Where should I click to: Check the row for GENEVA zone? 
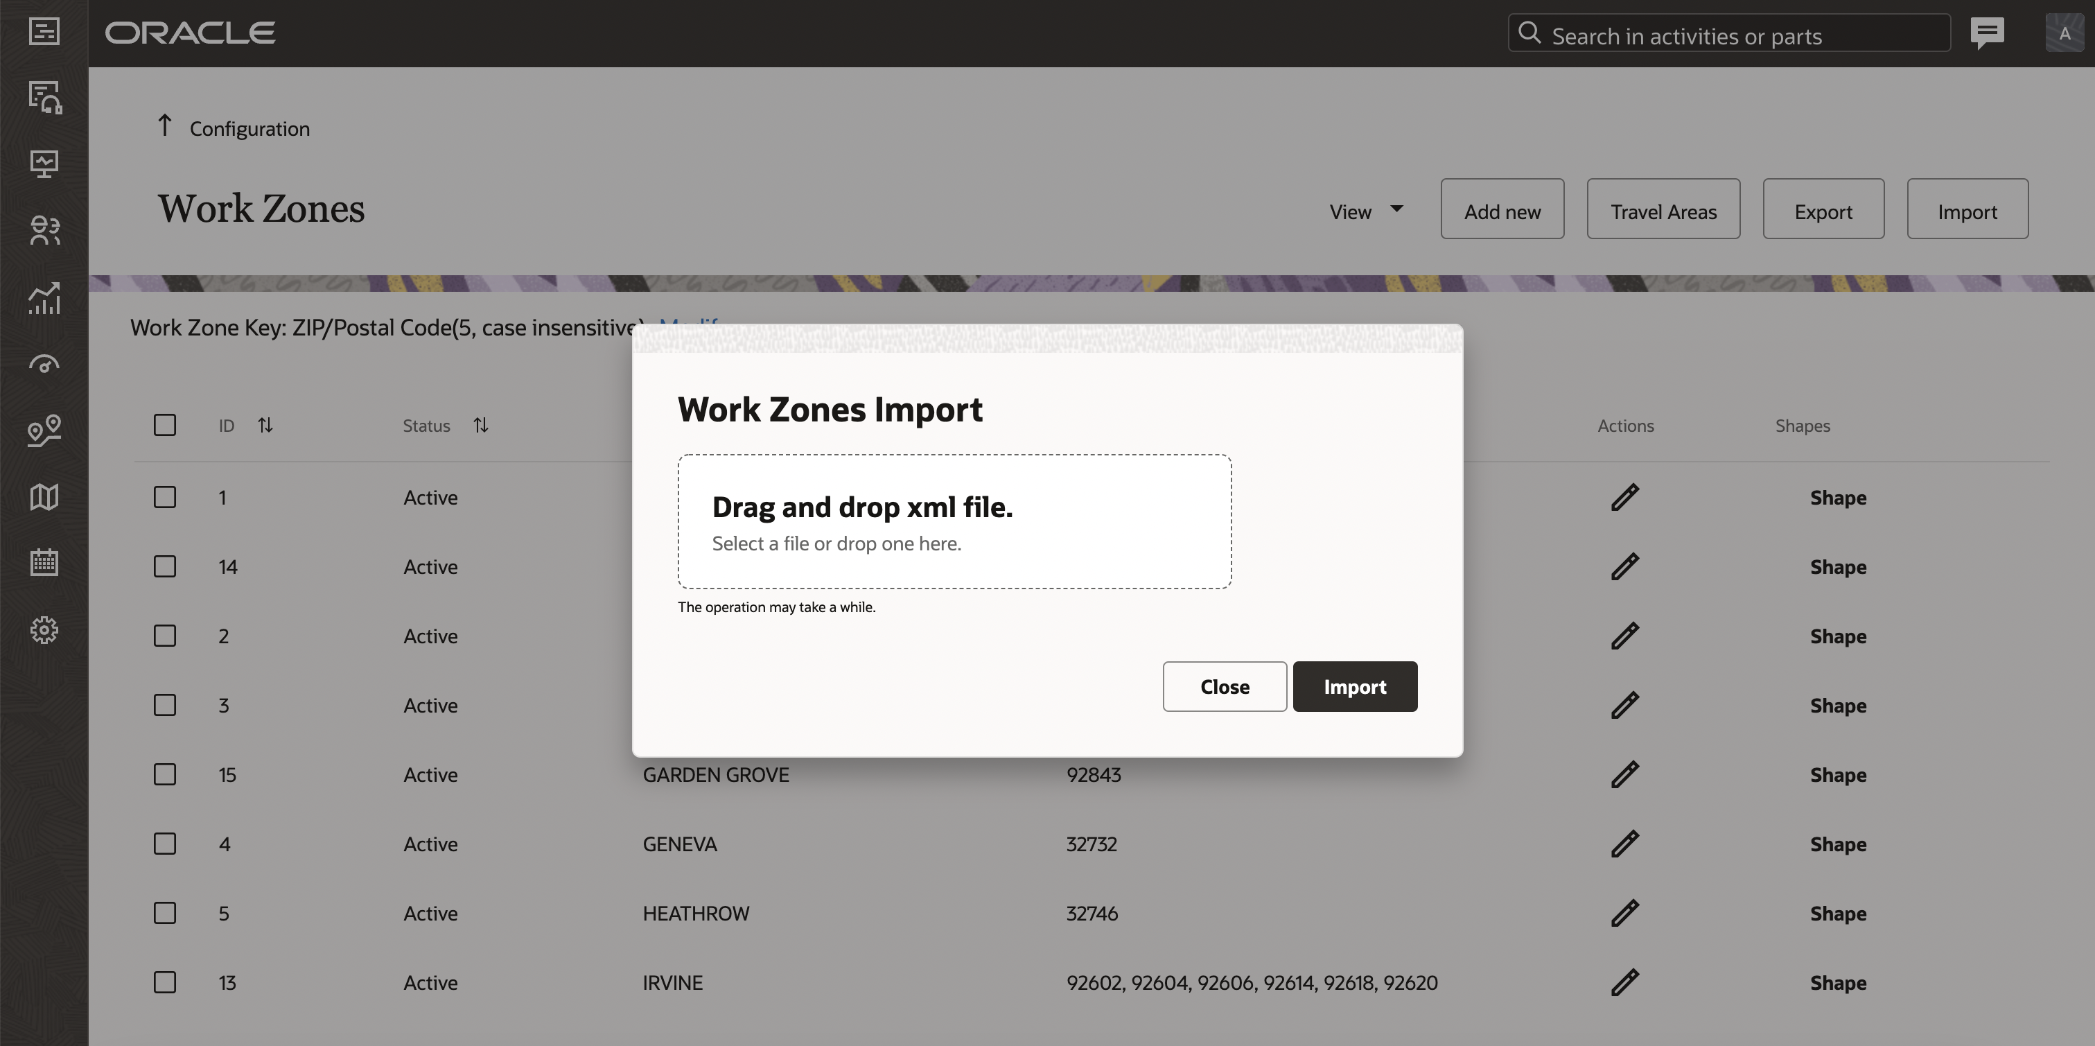(x=165, y=844)
